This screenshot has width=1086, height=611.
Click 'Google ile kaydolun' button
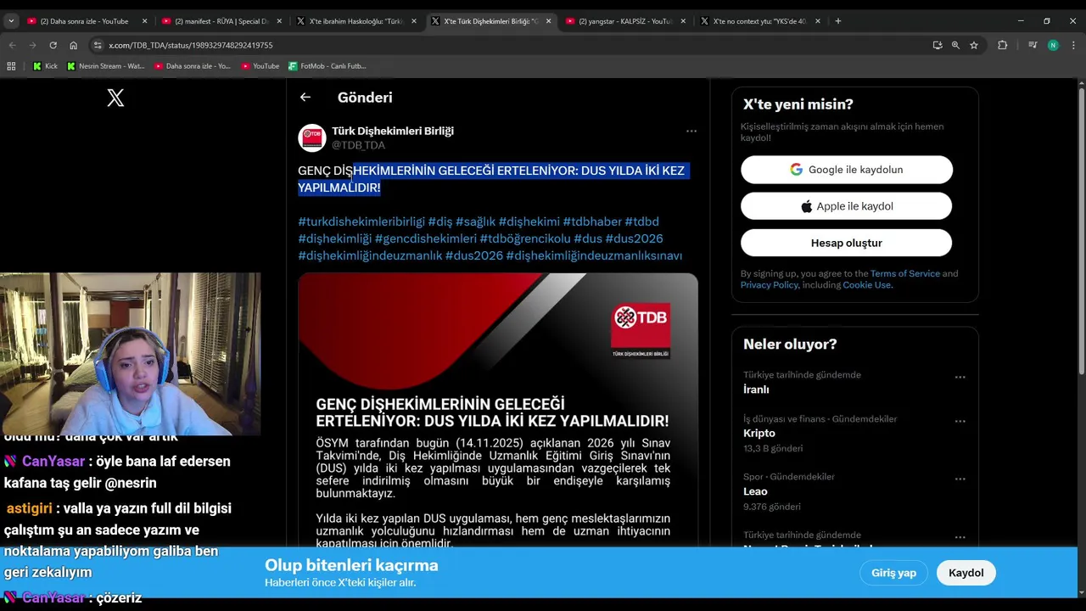point(847,170)
